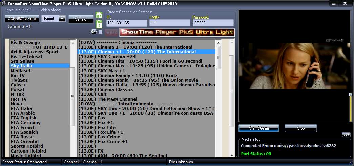This screenshot has width=354, height=166.
Task: Select Polsat bouquet
Action: 17,89
